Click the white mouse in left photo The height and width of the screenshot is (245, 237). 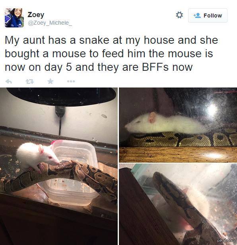(37, 156)
